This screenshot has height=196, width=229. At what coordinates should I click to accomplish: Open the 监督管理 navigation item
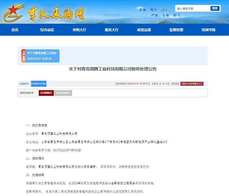tap(176, 30)
